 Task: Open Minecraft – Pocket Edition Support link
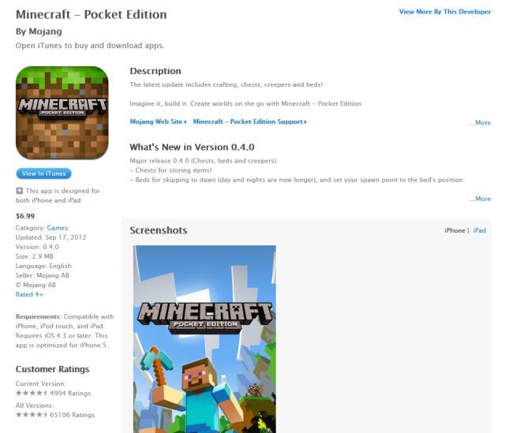[248, 121]
